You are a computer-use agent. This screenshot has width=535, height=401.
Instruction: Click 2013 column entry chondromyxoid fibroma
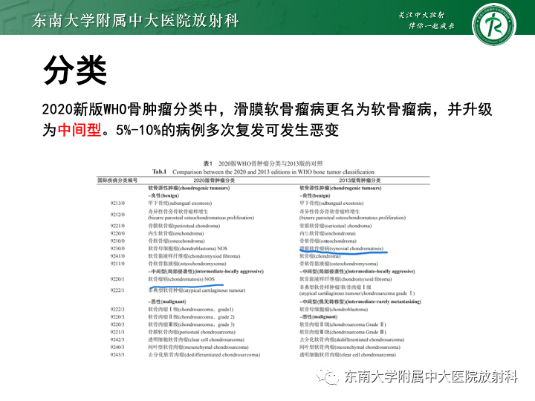pos(346,279)
